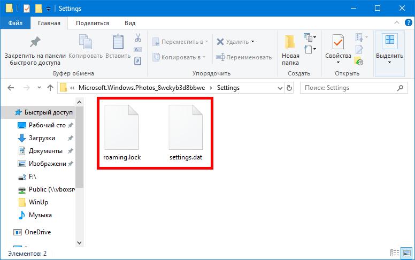The image size is (415, 260).
Task: Create a Новая папка
Action: coord(290,50)
